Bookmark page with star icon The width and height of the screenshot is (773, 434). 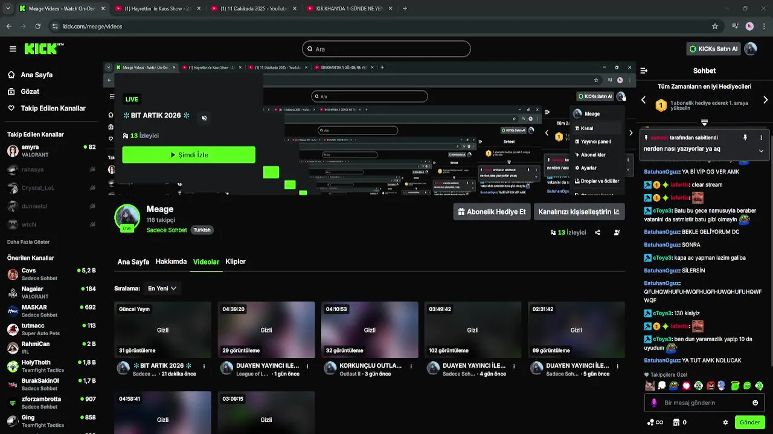click(x=715, y=27)
